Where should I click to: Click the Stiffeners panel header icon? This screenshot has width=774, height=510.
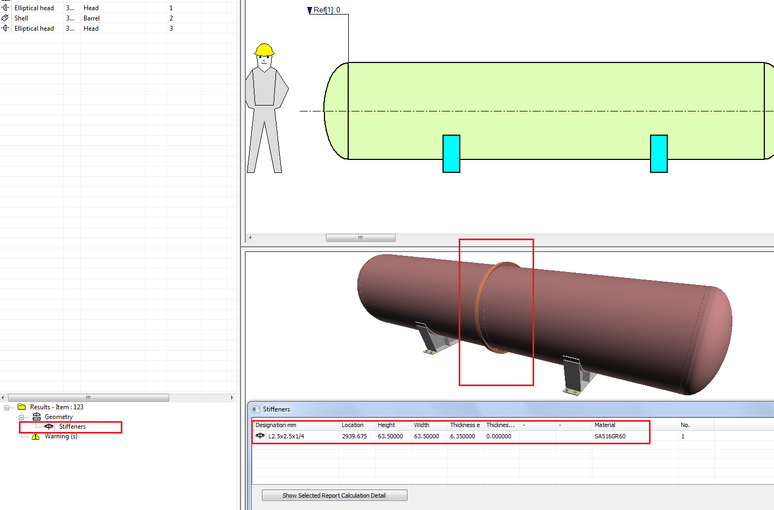pyautogui.click(x=256, y=409)
